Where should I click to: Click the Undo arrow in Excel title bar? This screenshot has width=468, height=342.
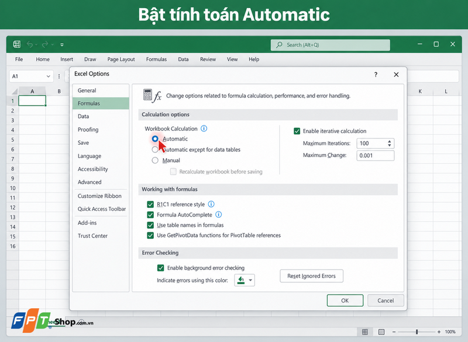pyautogui.click(x=30, y=45)
